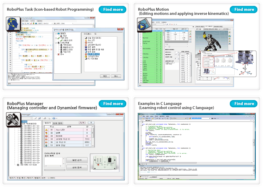
Task: Click the CM-510 controller photo in Manager
Action: click(105, 163)
